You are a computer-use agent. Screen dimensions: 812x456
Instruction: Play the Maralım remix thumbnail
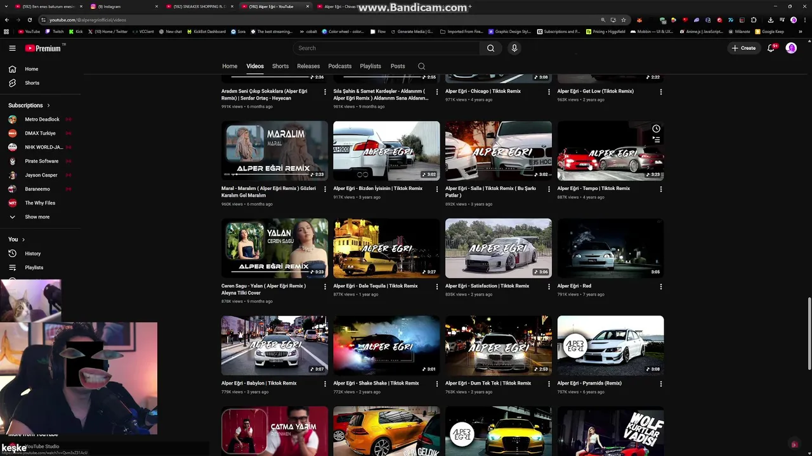[275, 151]
